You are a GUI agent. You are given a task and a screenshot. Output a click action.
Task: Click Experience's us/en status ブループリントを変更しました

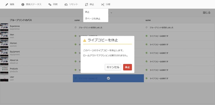[x=161, y=28]
